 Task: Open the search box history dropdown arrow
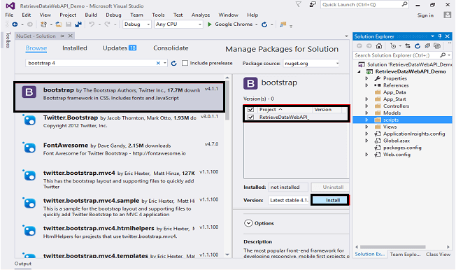coord(165,63)
